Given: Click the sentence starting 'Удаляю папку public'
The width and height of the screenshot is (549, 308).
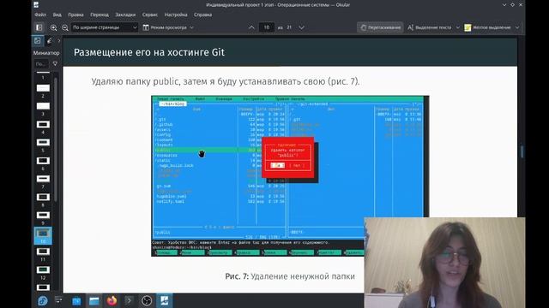Looking at the screenshot, I should (226, 82).
